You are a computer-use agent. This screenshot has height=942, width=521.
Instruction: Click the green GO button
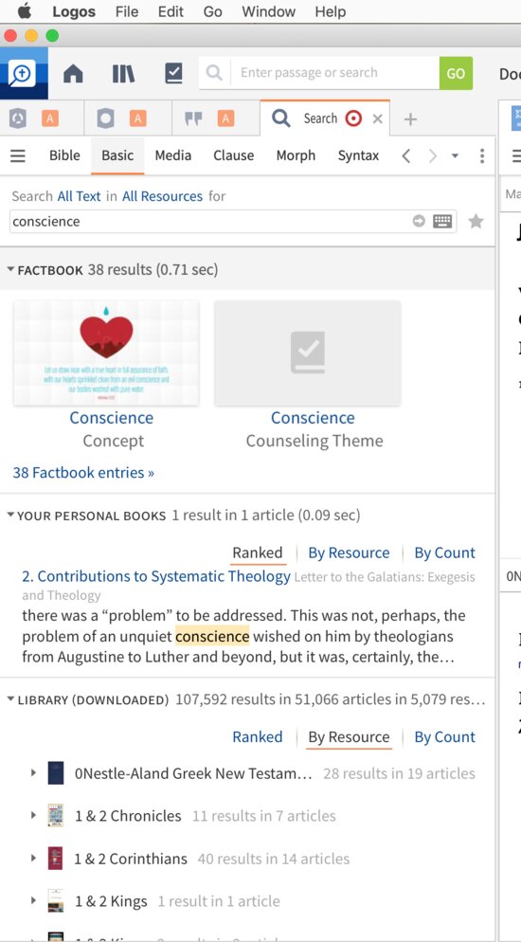457,73
